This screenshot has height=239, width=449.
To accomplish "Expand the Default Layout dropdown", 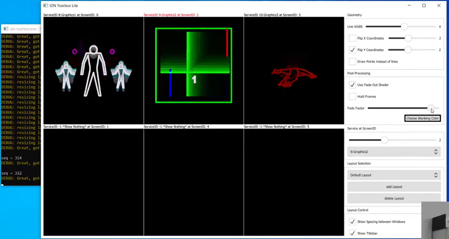I will coord(394,175).
